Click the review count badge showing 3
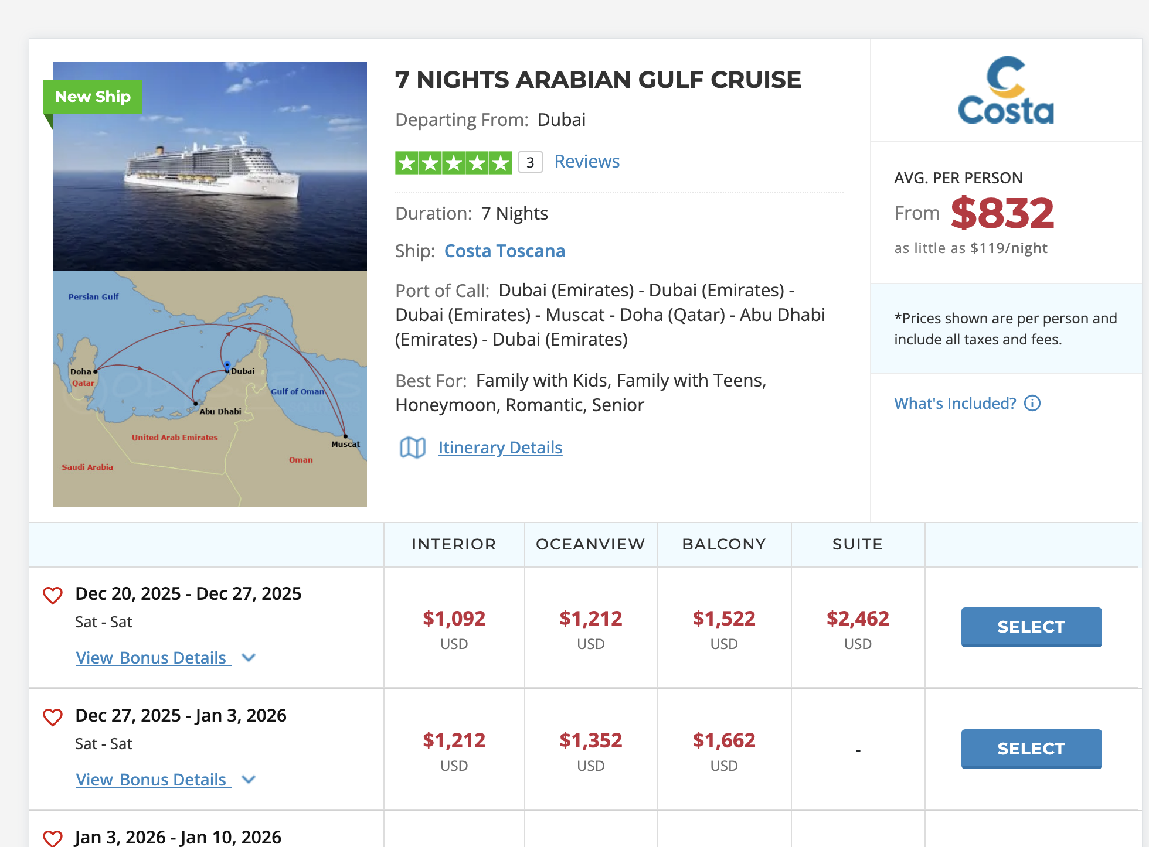This screenshot has height=847, width=1149. pos(531,162)
